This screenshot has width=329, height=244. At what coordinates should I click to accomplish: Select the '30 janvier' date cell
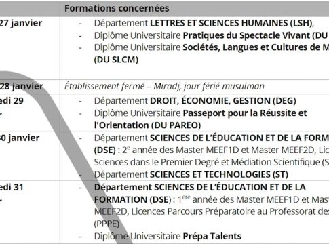point(20,138)
